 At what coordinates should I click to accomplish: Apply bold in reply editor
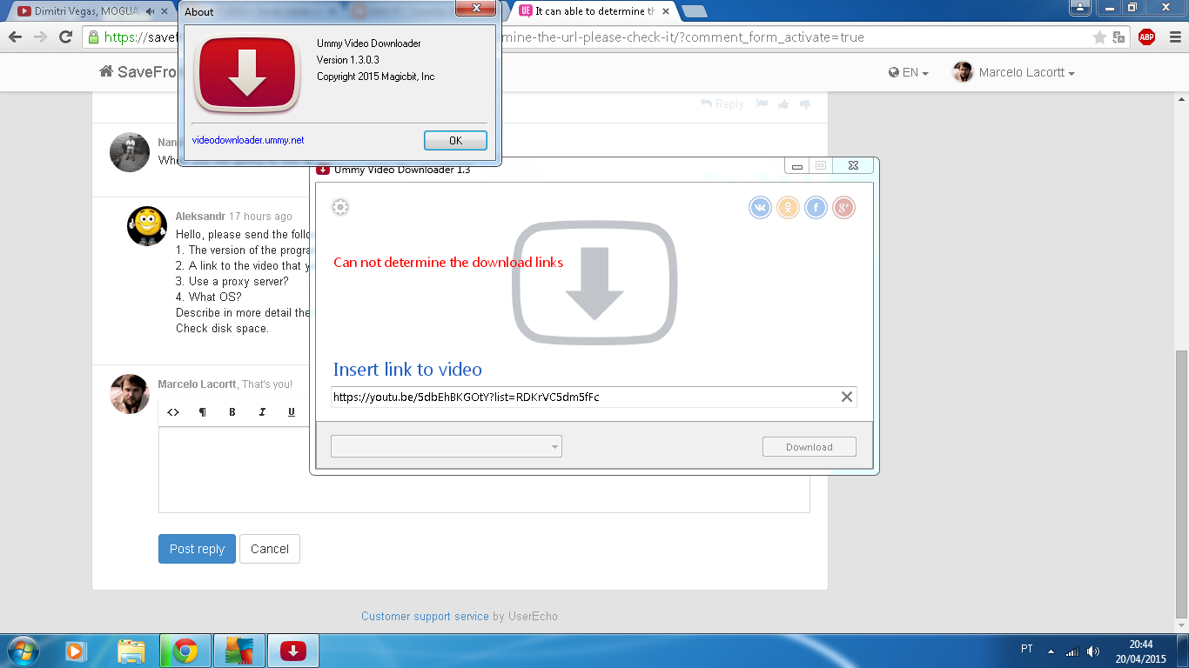232,412
